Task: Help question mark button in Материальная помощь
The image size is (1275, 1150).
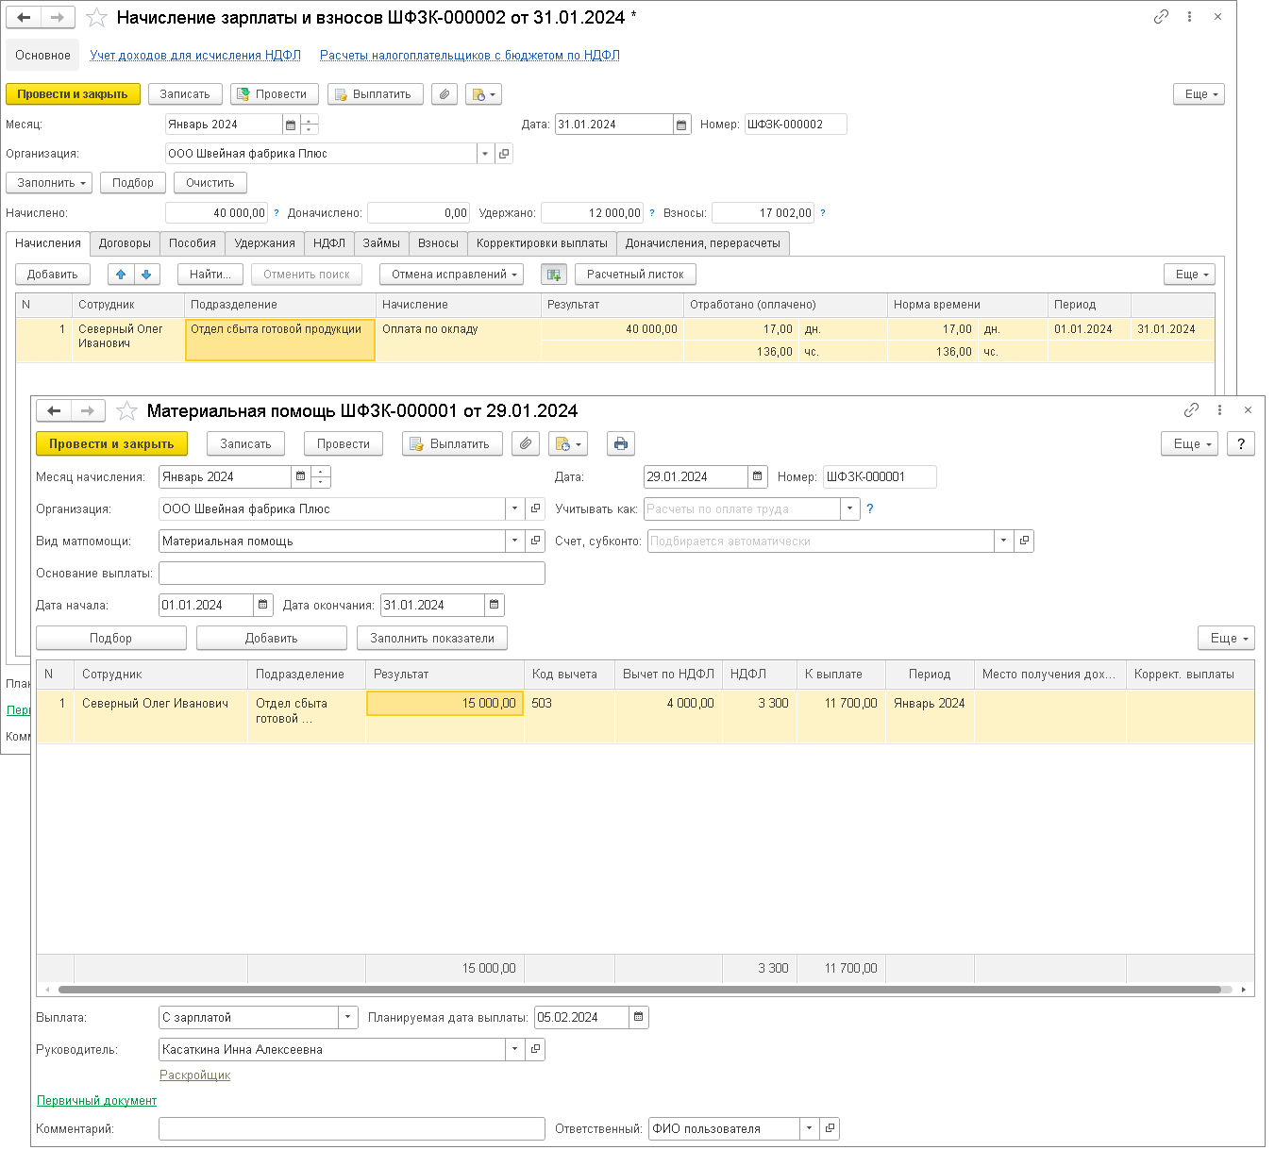Action: 1241,444
